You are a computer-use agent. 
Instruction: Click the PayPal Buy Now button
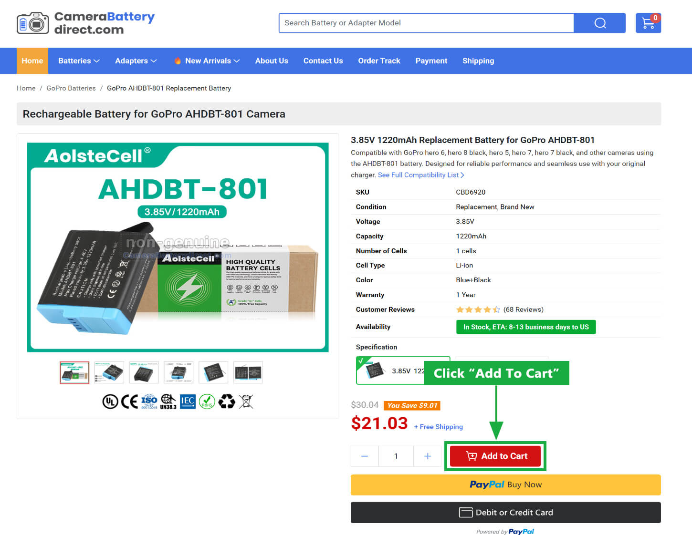pos(506,485)
